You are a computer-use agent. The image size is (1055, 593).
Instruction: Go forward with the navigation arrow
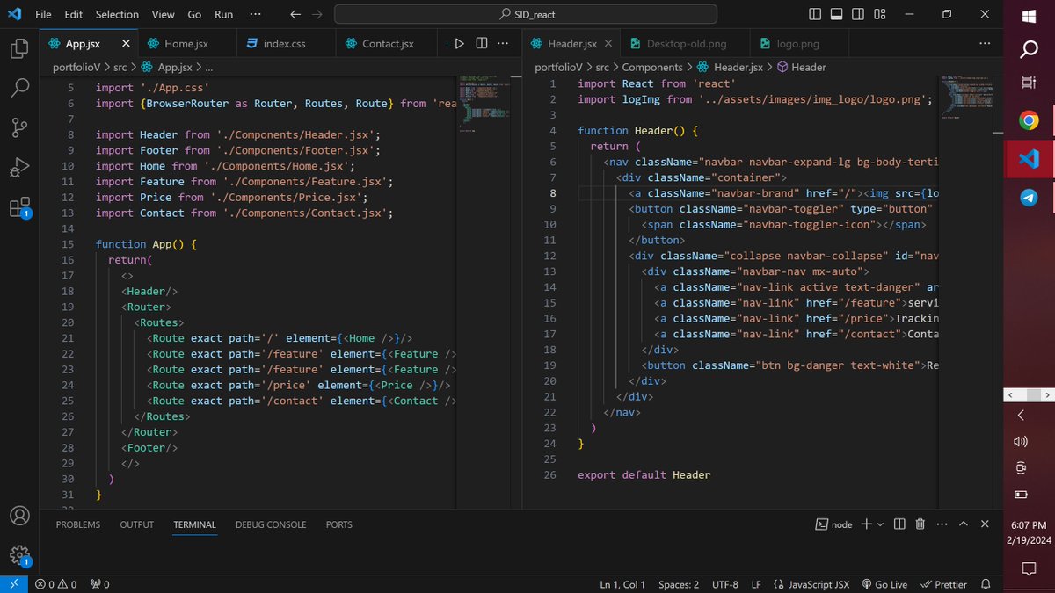click(x=317, y=14)
